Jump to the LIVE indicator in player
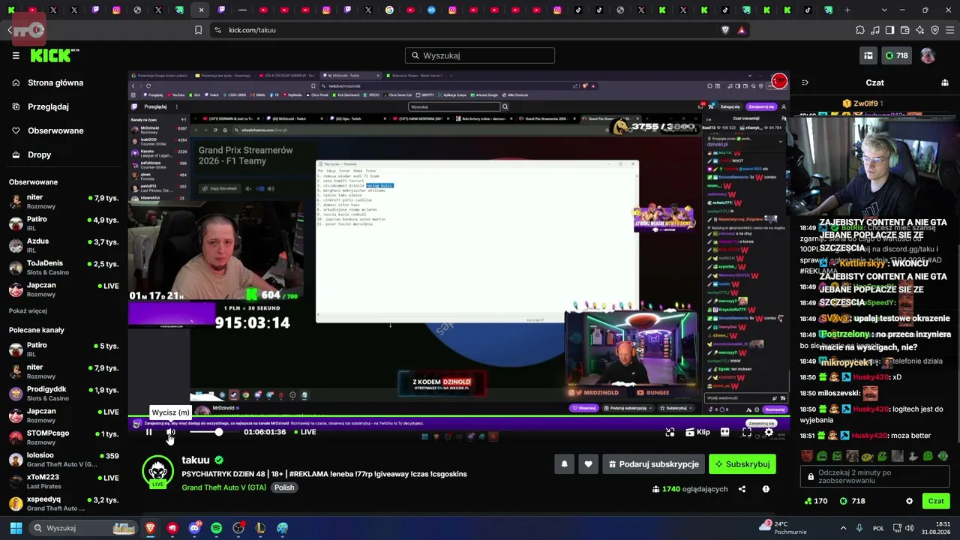This screenshot has width=960, height=540. coord(304,432)
